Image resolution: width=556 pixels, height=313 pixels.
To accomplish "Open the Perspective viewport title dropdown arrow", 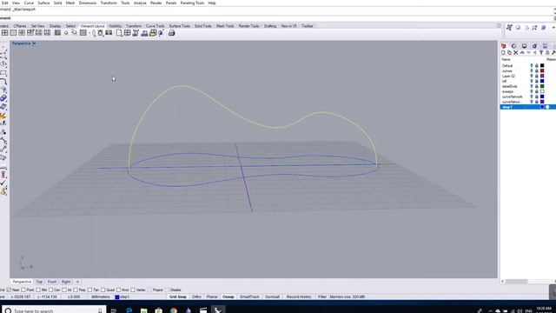I will click(35, 43).
